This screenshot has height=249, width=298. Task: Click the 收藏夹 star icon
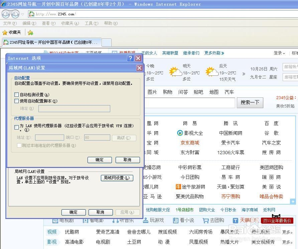click(x=5, y=32)
